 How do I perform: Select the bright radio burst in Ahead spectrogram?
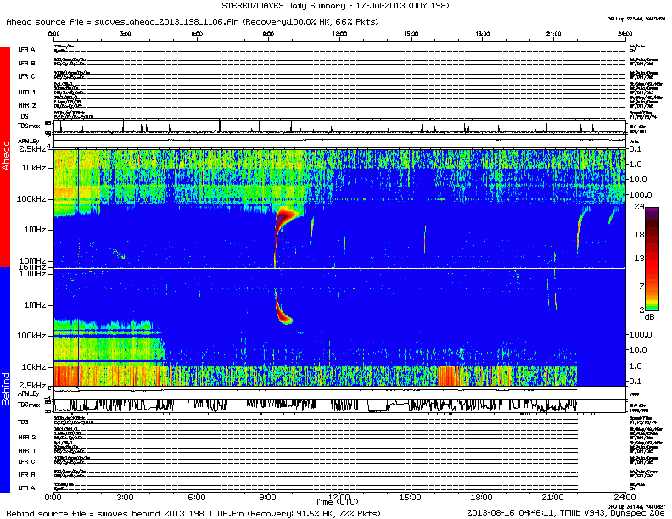283,222
